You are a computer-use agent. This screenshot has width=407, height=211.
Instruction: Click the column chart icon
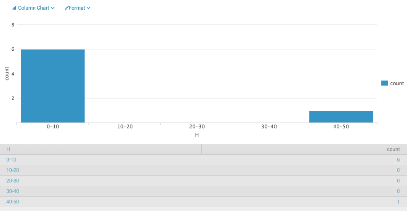(x=14, y=8)
